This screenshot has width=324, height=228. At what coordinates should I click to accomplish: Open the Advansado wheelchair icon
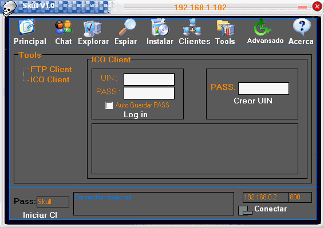click(x=262, y=27)
